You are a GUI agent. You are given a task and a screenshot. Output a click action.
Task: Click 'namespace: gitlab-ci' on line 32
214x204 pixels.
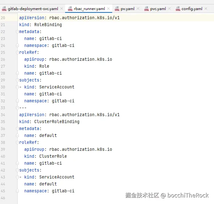(49, 101)
